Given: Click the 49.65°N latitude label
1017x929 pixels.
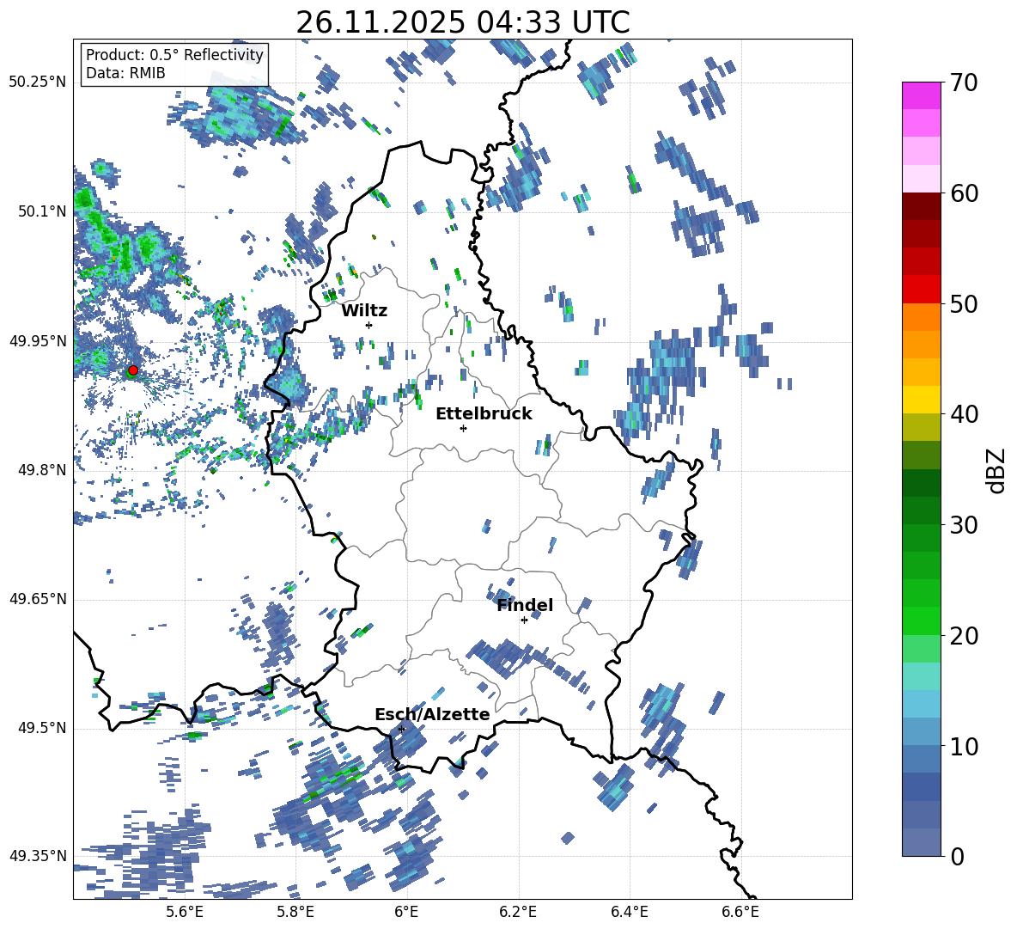Looking at the screenshot, I should [x=38, y=600].
